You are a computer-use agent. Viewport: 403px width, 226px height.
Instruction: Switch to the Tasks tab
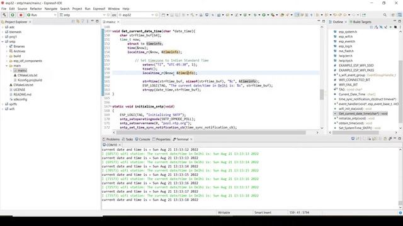point(127,139)
